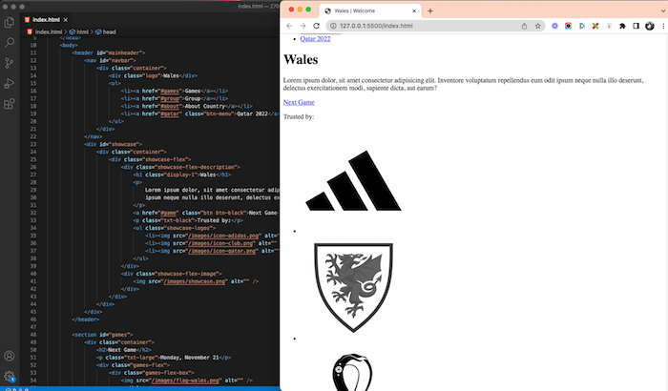This screenshot has height=391, width=668.
Task: Place cursor on header id="mainheader" line
Action: [109, 53]
